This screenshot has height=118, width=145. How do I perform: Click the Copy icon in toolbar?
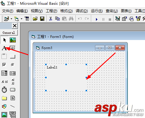tap(57, 19)
